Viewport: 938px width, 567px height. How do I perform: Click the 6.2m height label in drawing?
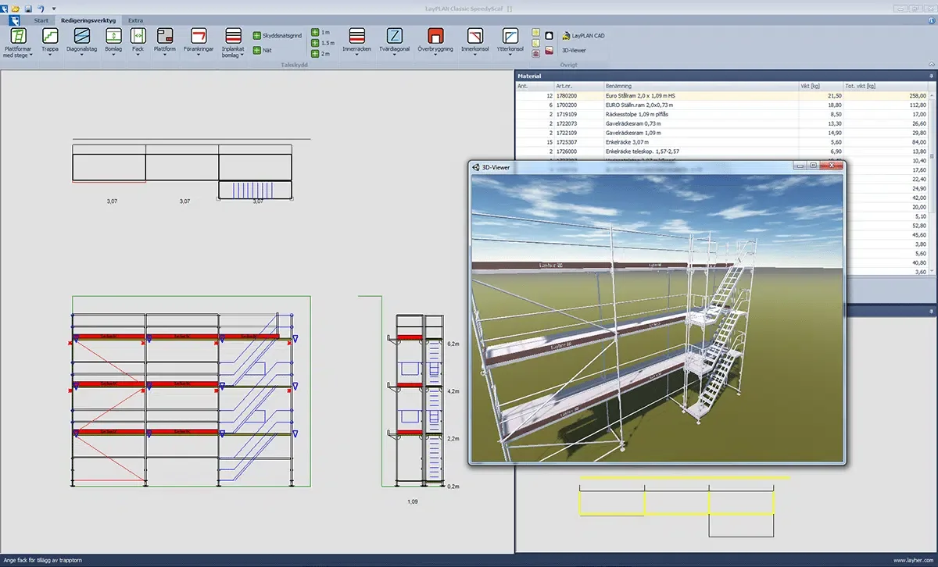(x=454, y=344)
